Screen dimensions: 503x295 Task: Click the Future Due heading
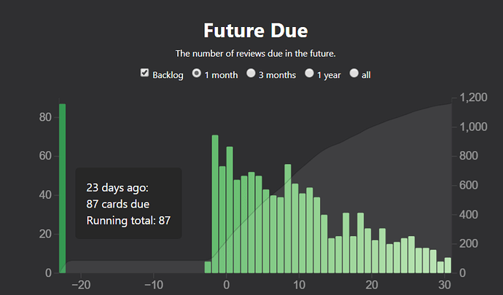click(x=256, y=31)
